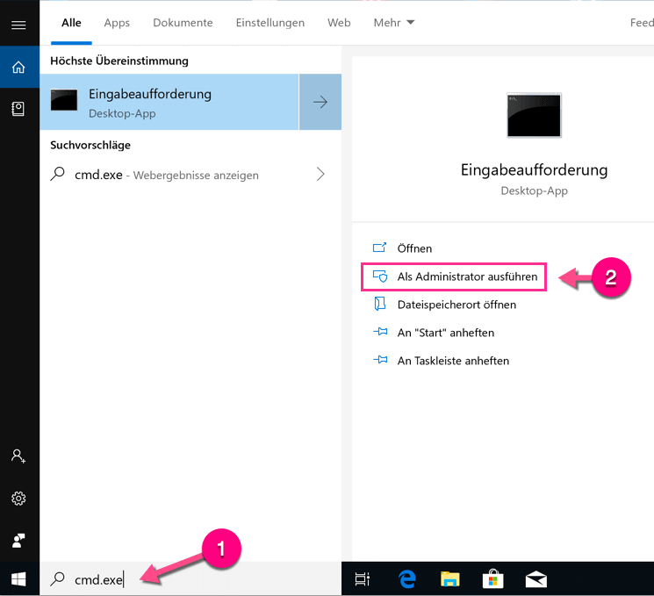Open Microsoft Store from taskbar
This screenshot has width=654, height=596.
tap(492, 578)
